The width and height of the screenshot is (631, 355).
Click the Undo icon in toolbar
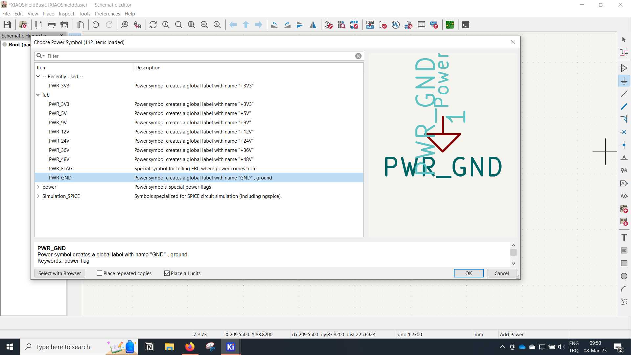[x=95, y=25]
